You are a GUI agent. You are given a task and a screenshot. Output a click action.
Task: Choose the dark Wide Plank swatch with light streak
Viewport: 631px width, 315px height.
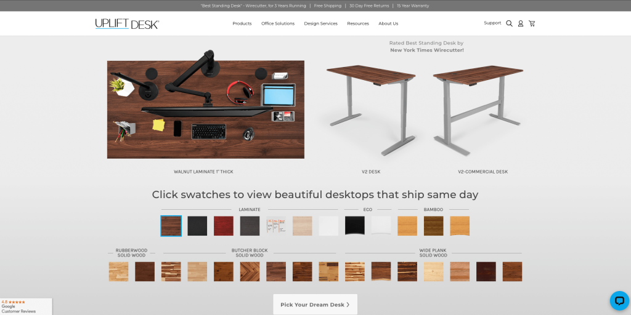pyautogui.click(x=407, y=271)
